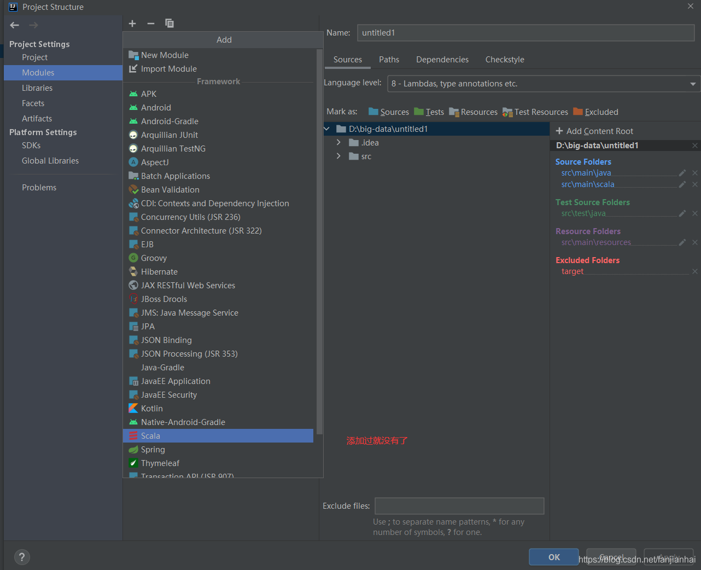Open Global Libraries section
The height and width of the screenshot is (570, 701).
coord(63,161)
